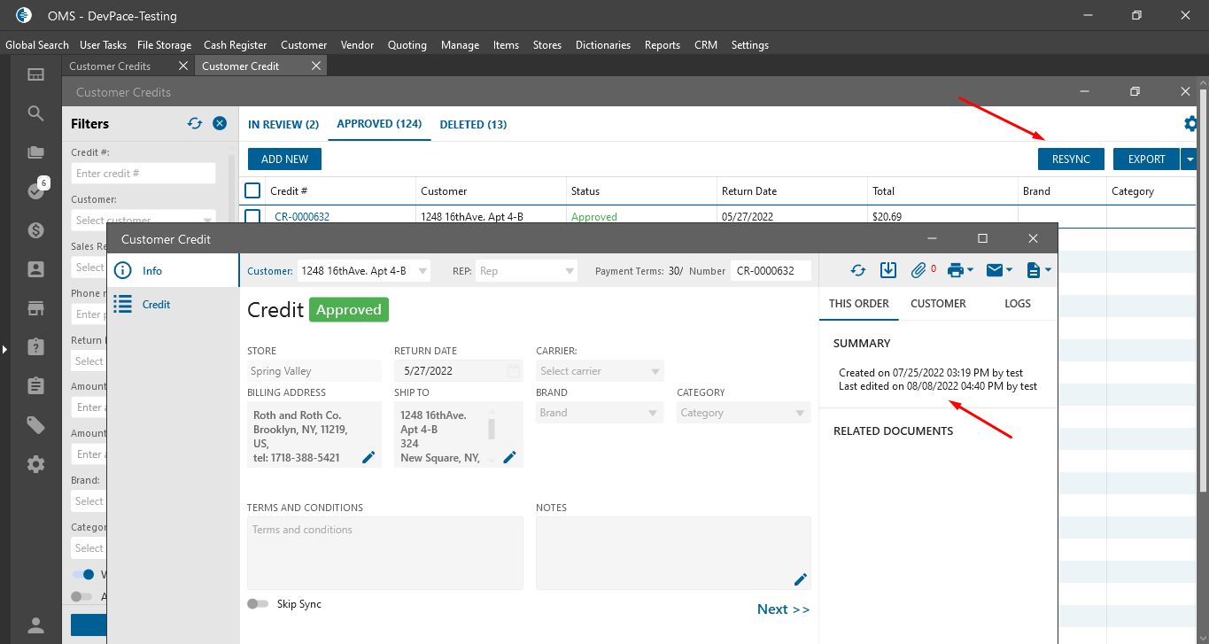Click the Add New button
The width and height of the screenshot is (1209, 644).
284,159
